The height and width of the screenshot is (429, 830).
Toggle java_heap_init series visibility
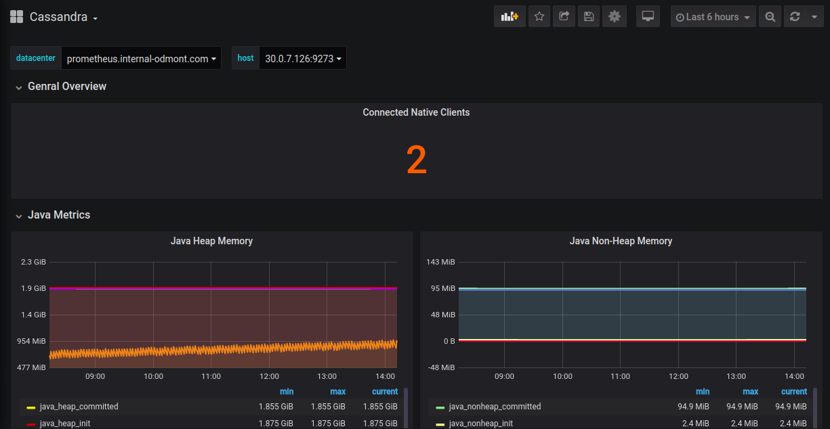pos(65,424)
